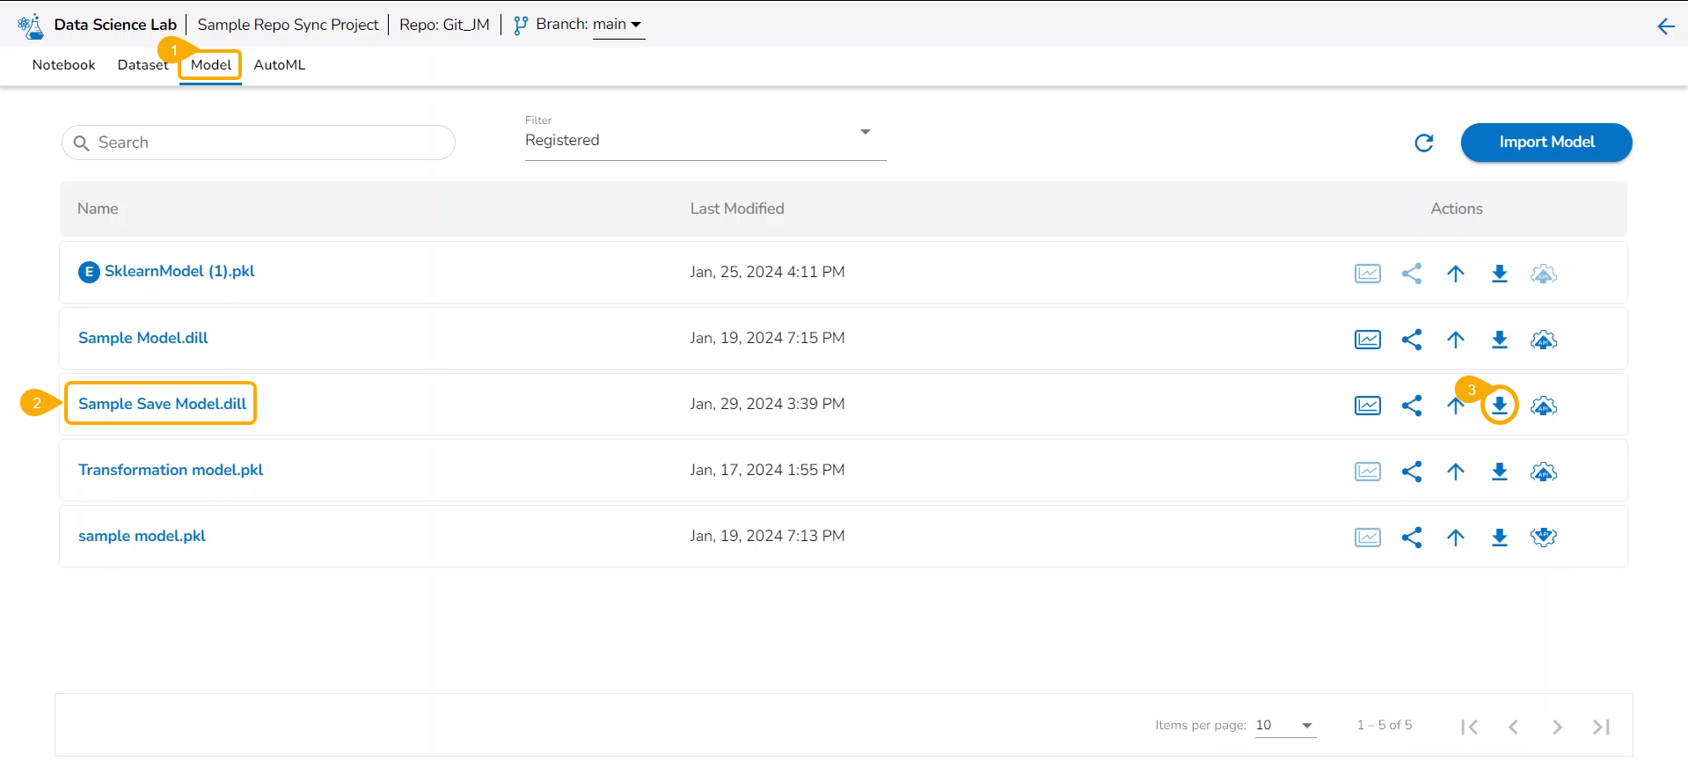
Task: Download the sample model.pkl file
Action: (x=1500, y=538)
